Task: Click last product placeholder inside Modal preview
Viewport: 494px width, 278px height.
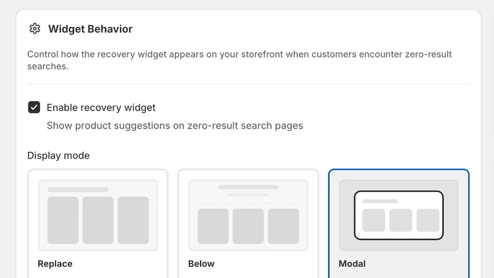Action: [x=428, y=221]
